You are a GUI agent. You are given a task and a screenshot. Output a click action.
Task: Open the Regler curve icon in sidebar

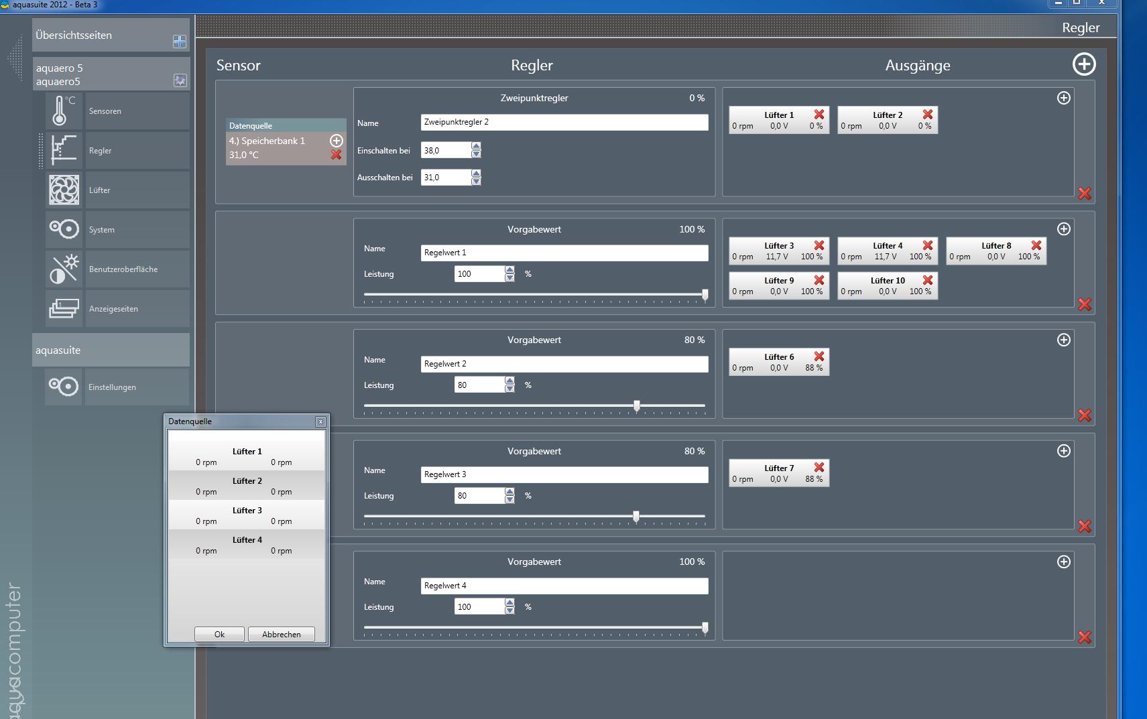(64, 150)
